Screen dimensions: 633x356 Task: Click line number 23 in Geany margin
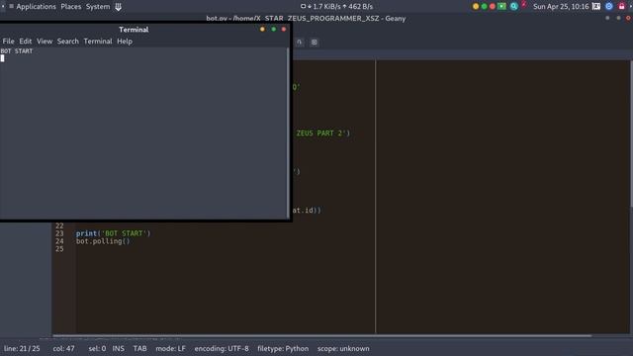pos(59,233)
